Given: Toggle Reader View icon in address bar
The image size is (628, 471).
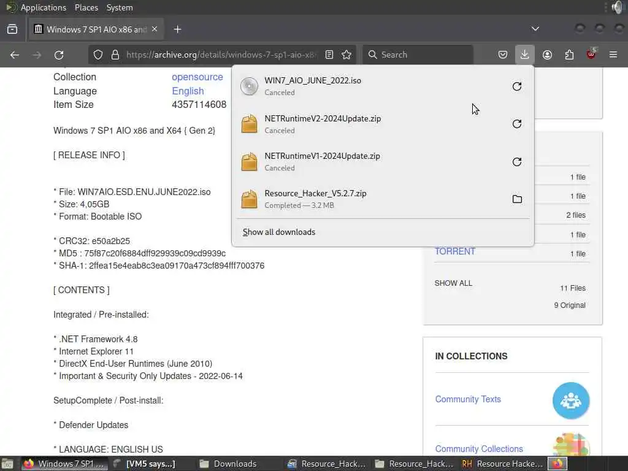Looking at the screenshot, I should click(329, 55).
